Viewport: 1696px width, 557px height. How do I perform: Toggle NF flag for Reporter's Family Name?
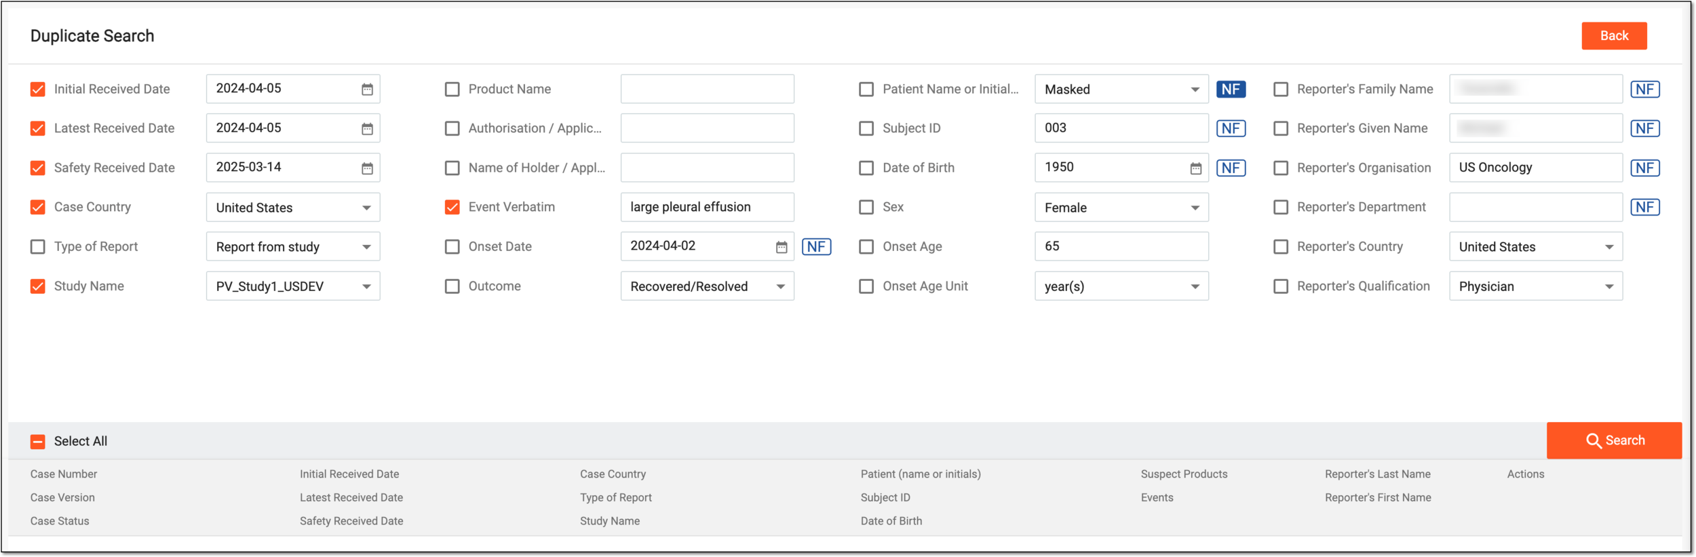click(x=1646, y=89)
